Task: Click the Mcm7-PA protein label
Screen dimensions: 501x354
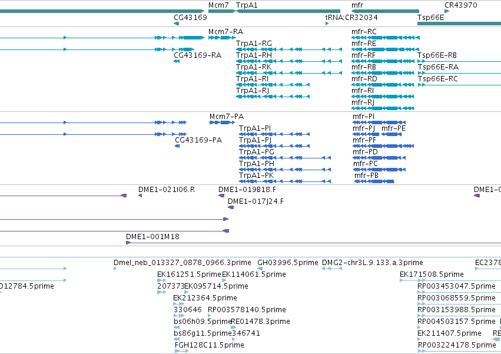Action: coord(227,117)
